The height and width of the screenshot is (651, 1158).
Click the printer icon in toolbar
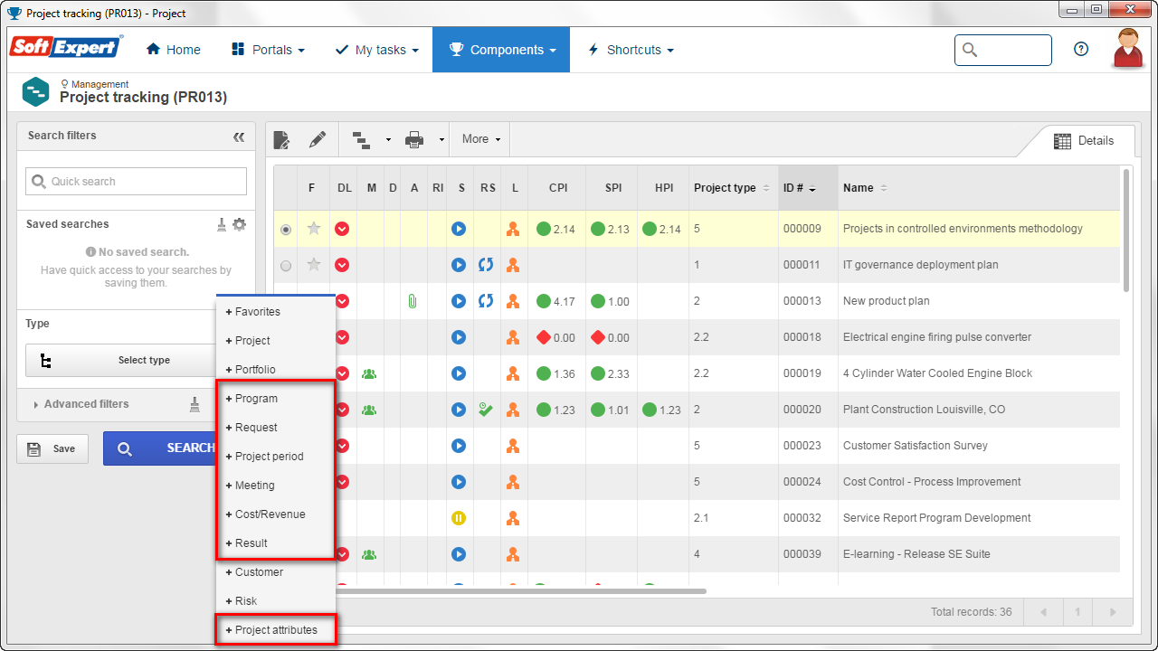[414, 139]
